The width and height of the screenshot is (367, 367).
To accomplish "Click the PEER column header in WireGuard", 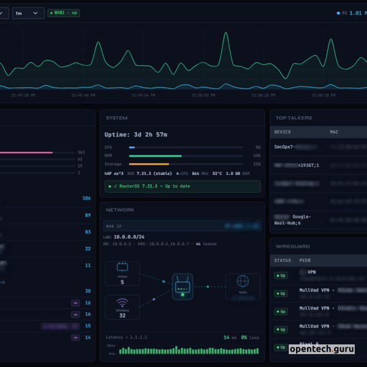I will tap(305, 261).
